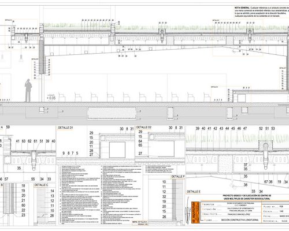Select the DETALLE D2 heading

(144, 128)
